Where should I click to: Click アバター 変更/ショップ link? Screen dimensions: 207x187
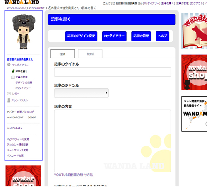[20, 112]
